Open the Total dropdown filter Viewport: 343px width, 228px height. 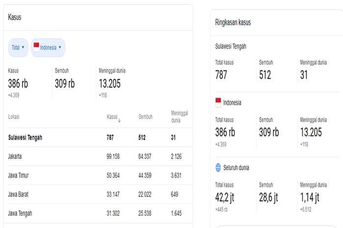coord(18,48)
